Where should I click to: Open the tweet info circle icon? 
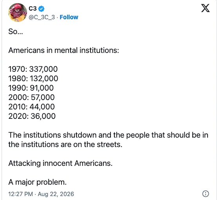pyautogui.click(x=206, y=194)
